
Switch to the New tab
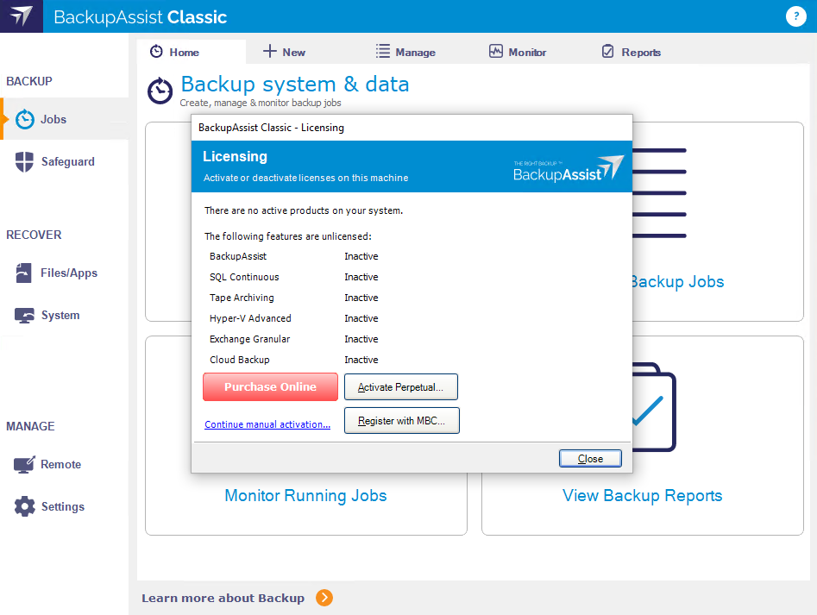tap(283, 52)
